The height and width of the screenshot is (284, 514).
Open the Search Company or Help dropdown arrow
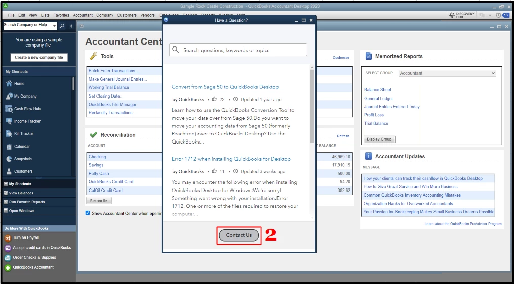[x=54, y=26]
